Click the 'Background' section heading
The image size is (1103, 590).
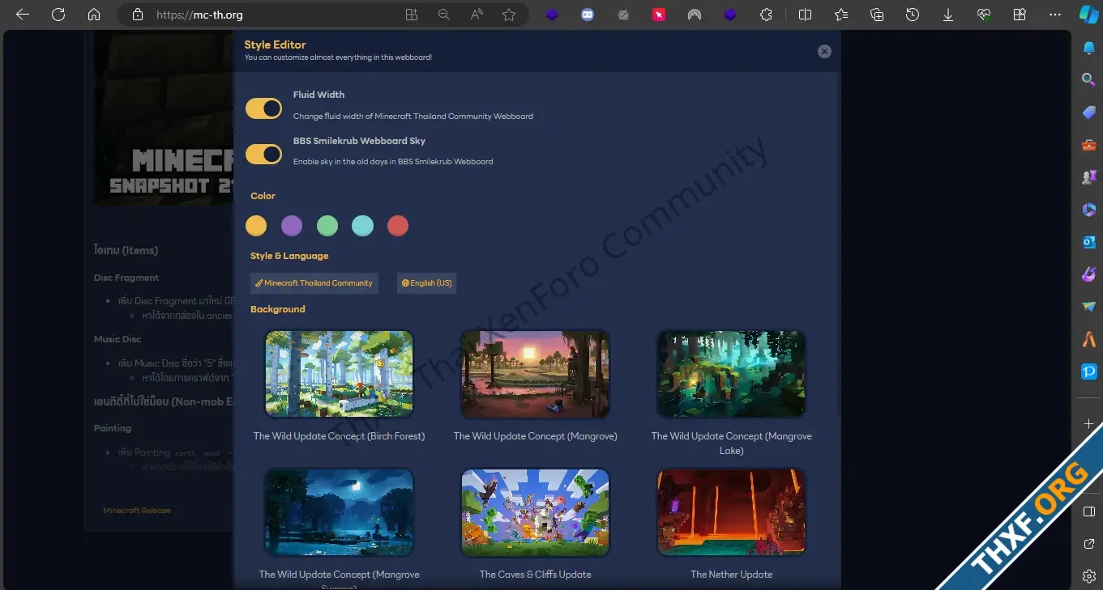click(x=278, y=309)
